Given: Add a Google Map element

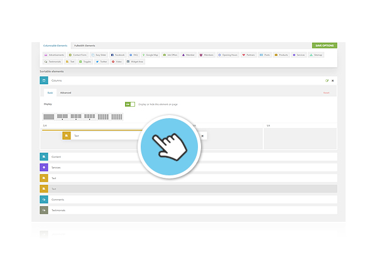Looking at the screenshot, I should [x=150, y=55].
